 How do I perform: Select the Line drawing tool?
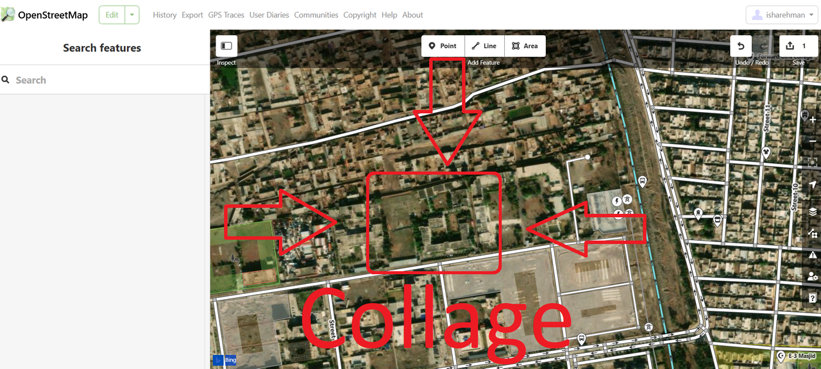click(484, 46)
